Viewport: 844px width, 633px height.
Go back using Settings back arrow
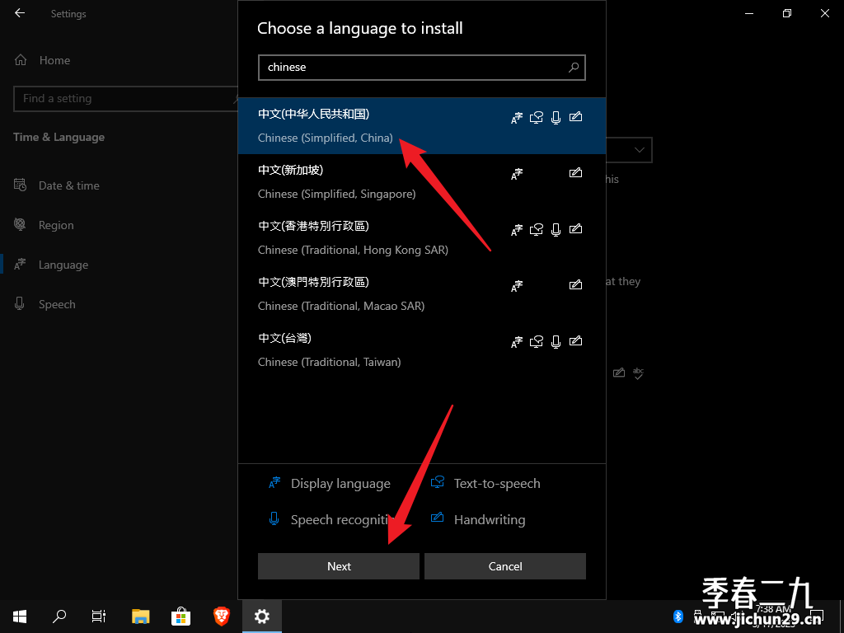20,13
